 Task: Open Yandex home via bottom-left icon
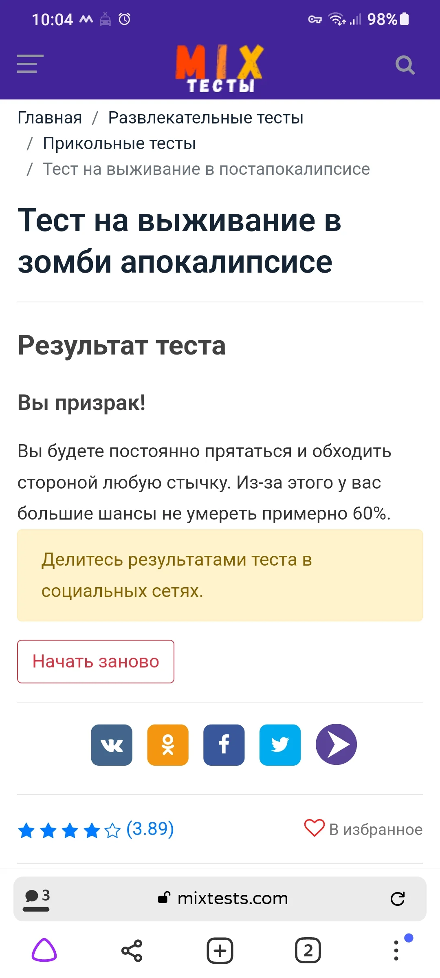click(46, 951)
